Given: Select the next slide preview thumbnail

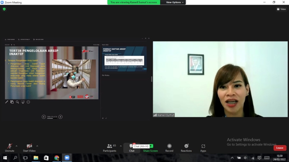Looking at the screenshot, I should click(x=124, y=59).
